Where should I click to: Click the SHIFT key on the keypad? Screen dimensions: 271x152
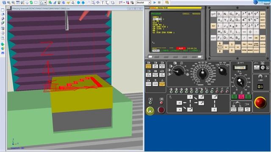(x=213, y=38)
